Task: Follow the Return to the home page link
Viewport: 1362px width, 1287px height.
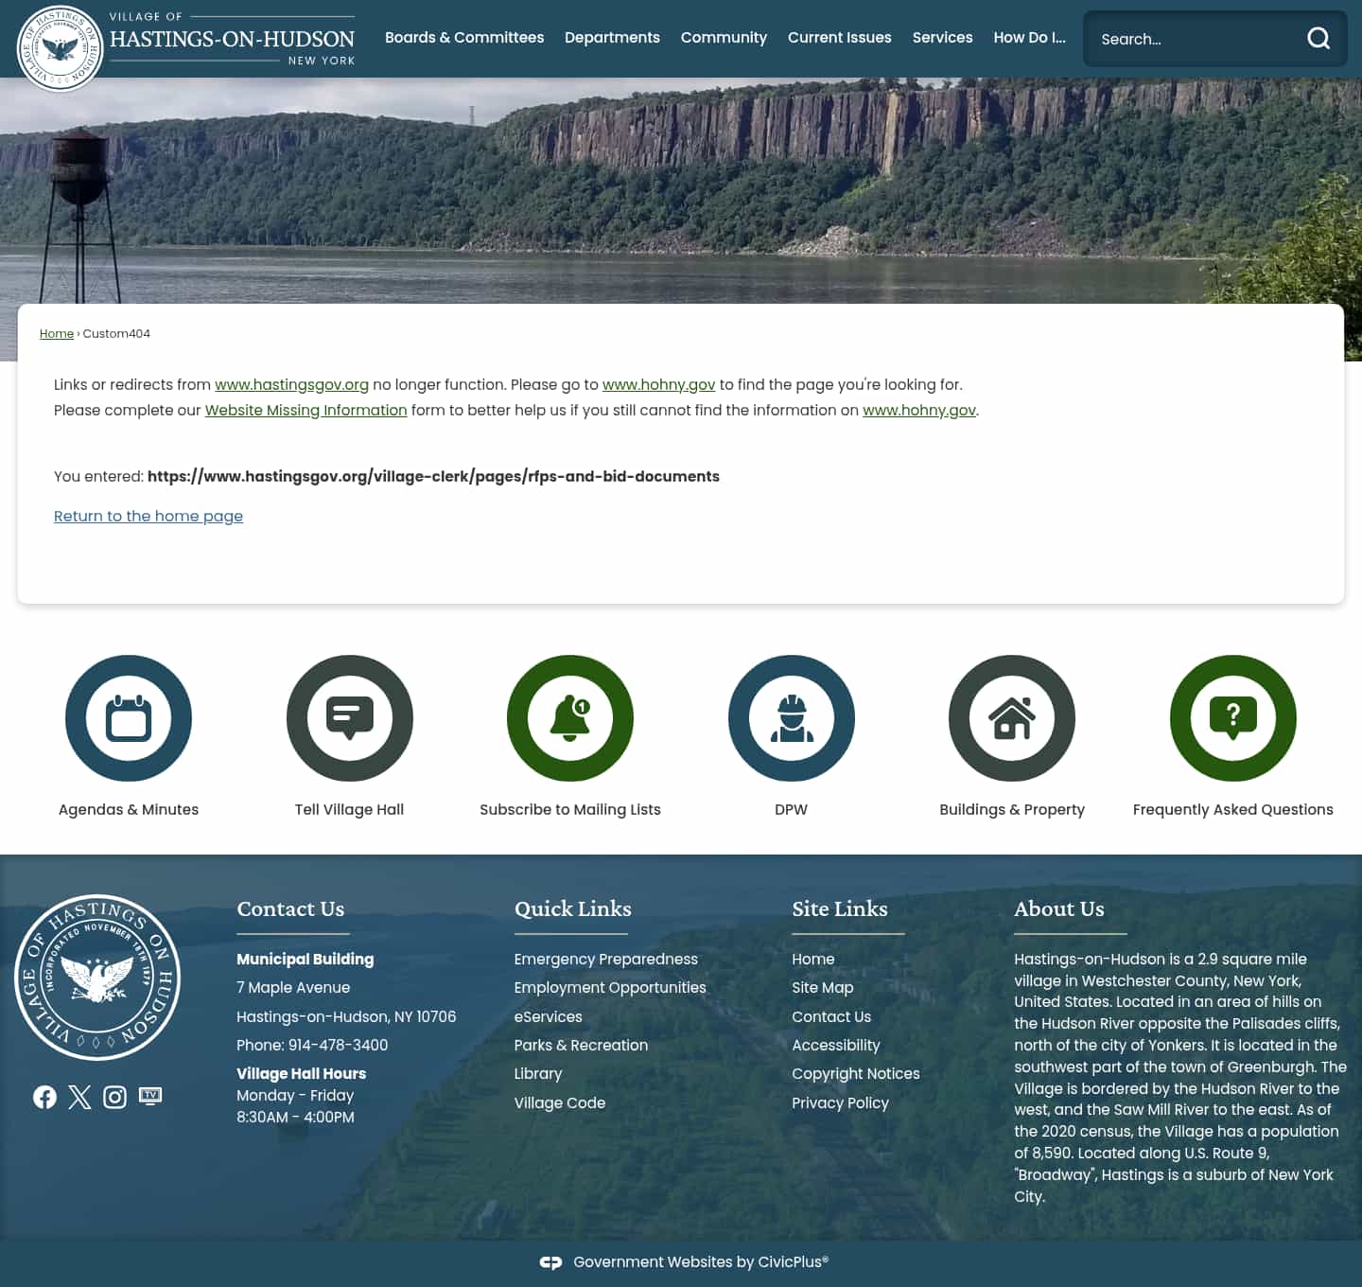Action: click(x=148, y=516)
